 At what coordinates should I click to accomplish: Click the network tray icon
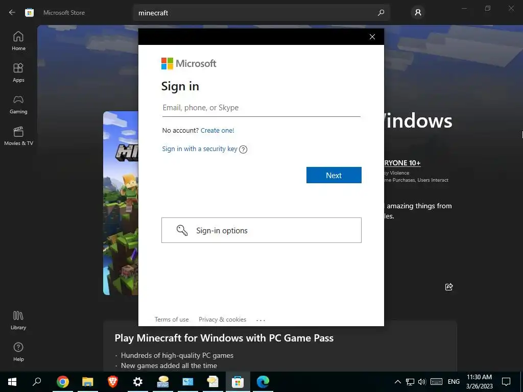[410, 382]
